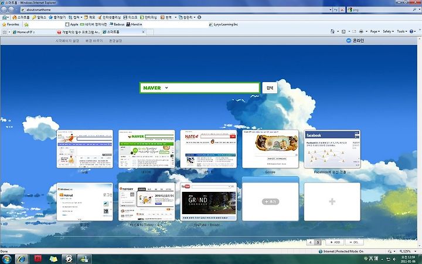Open the Apple favorites link
Viewport: 422px width, 264px height.
[72, 25]
